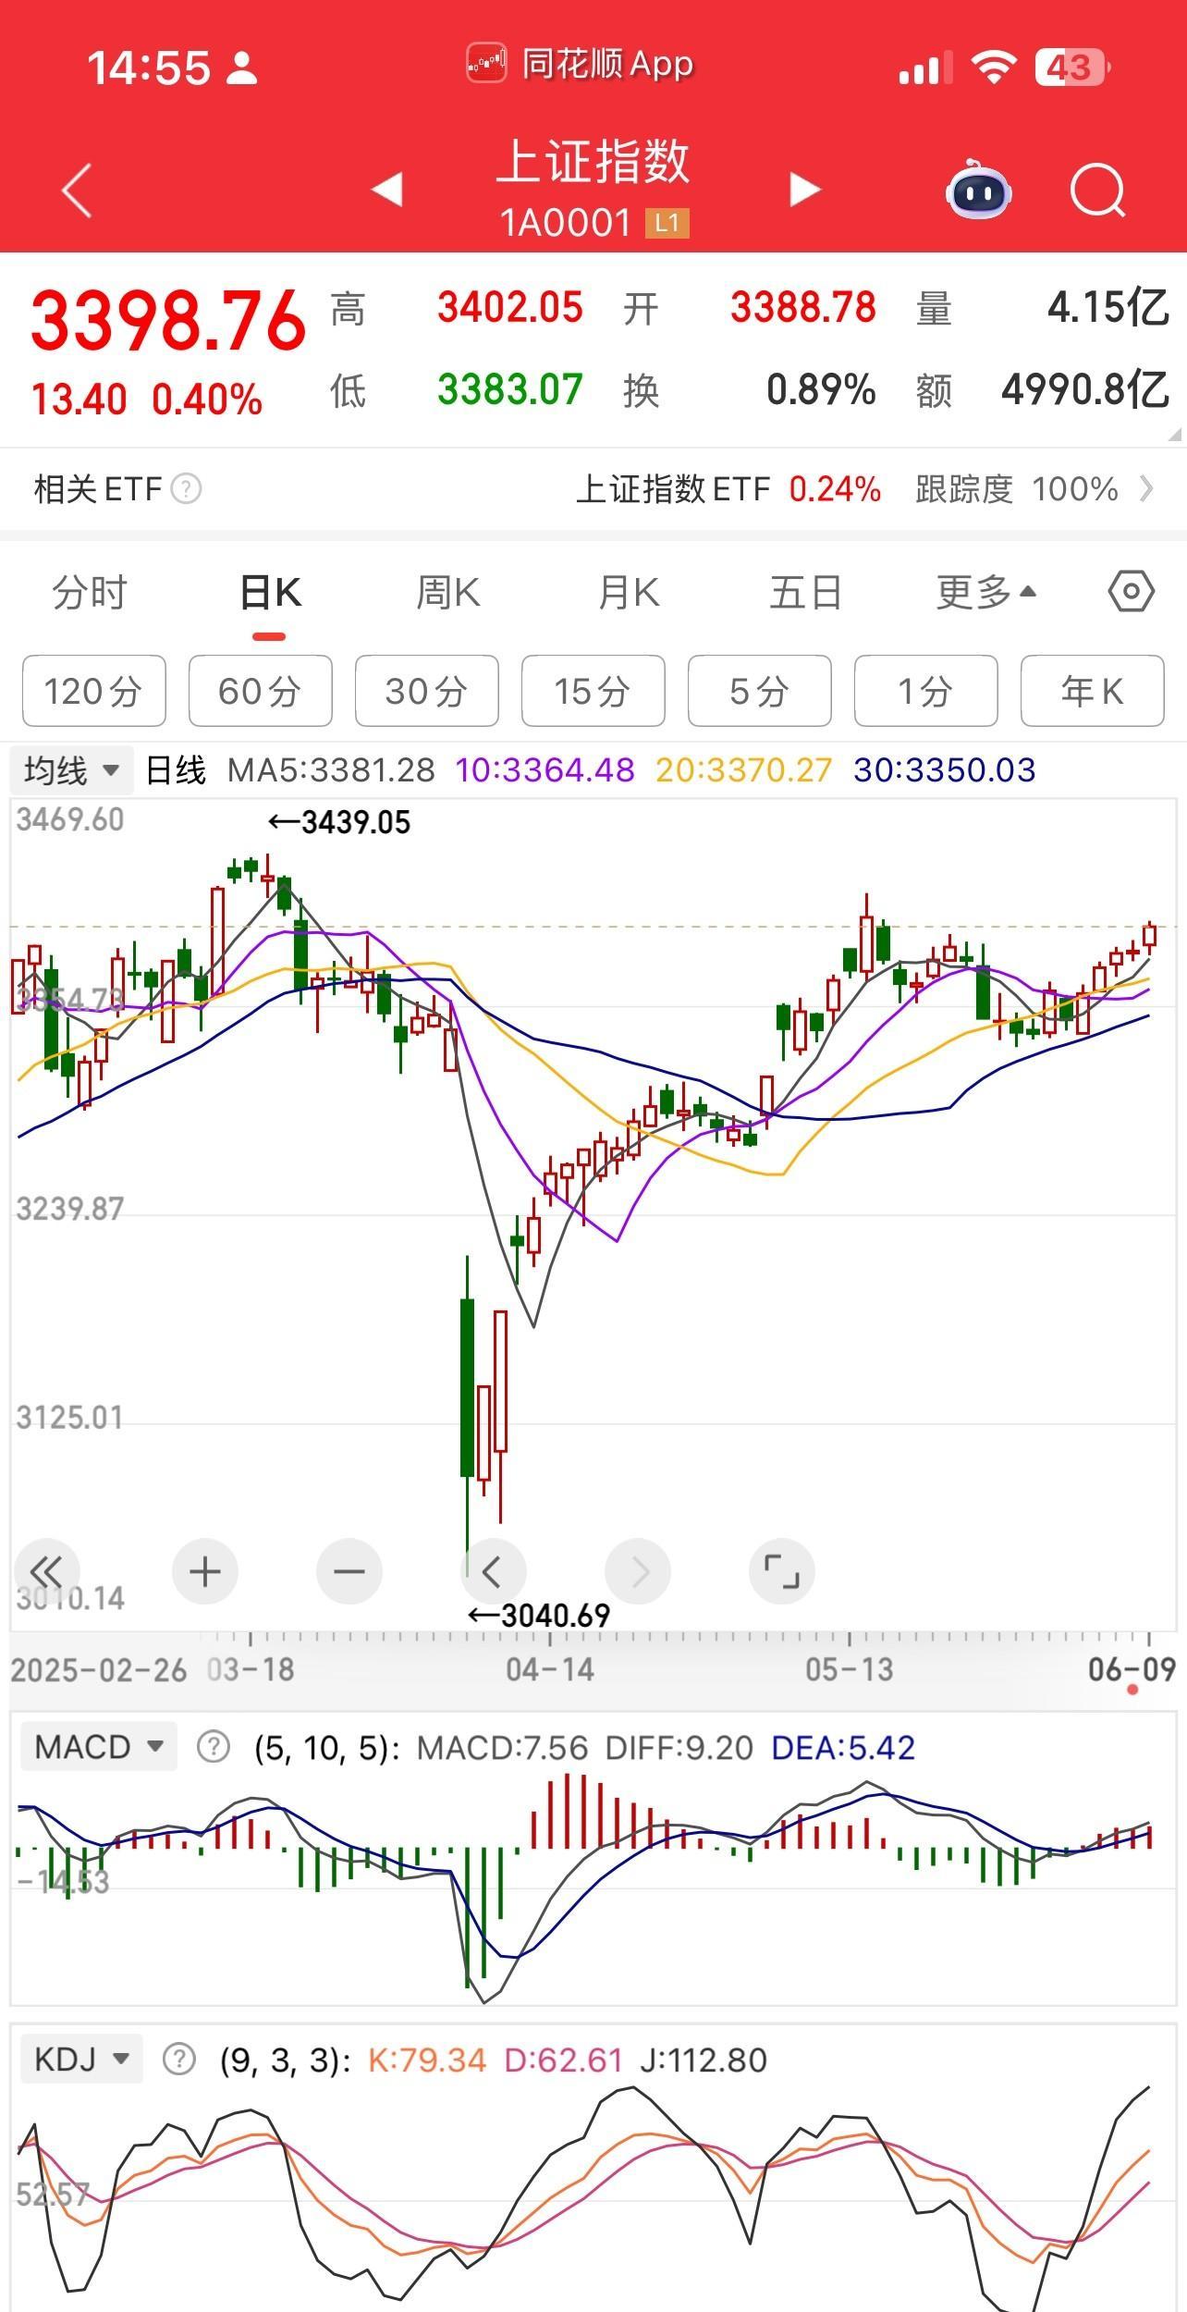Tap the MA5:3381.28 label
1187x2312 pixels.
click(x=331, y=769)
